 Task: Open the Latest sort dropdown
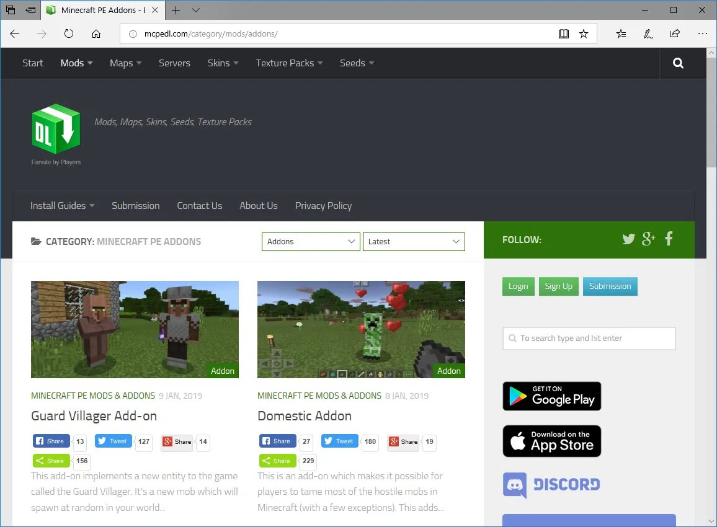(413, 242)
